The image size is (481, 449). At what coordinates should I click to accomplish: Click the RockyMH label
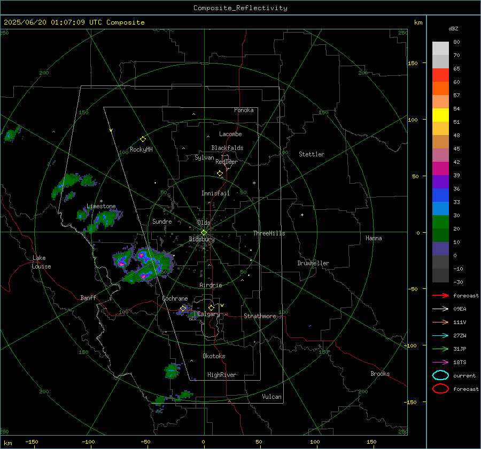coord(141,149)
